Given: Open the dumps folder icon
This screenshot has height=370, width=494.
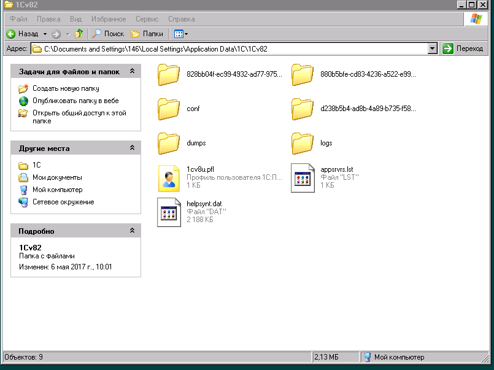Looking at the screenshot, I should (168, 144).
